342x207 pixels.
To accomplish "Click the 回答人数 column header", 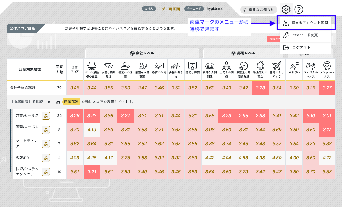I will pyautogui.click(x=59, y=70).
